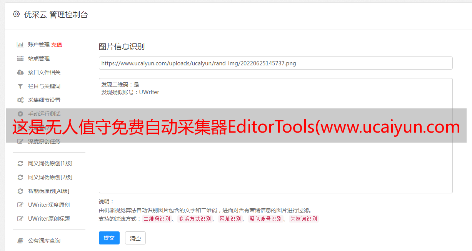
Task: Select 智能伪原创[AI版] in sidebar
Action: pos(49,191)
